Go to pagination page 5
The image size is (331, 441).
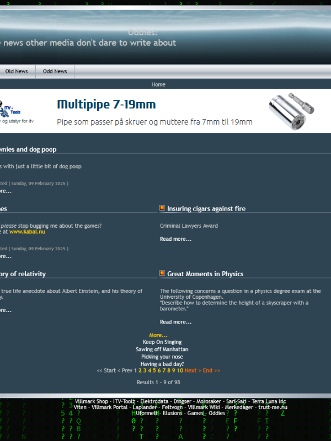click(x=154, y=370)
